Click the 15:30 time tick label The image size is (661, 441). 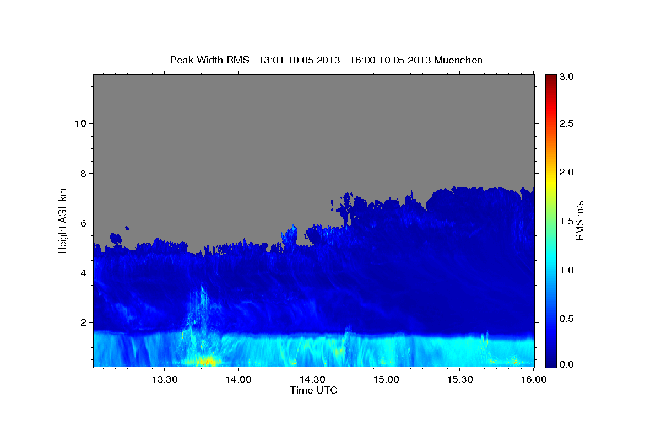[x=460, y=379]
